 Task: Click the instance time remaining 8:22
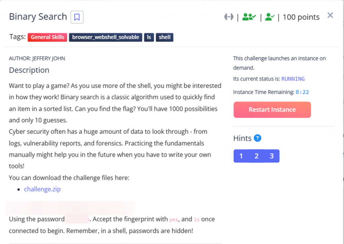(x=302, y=92)
